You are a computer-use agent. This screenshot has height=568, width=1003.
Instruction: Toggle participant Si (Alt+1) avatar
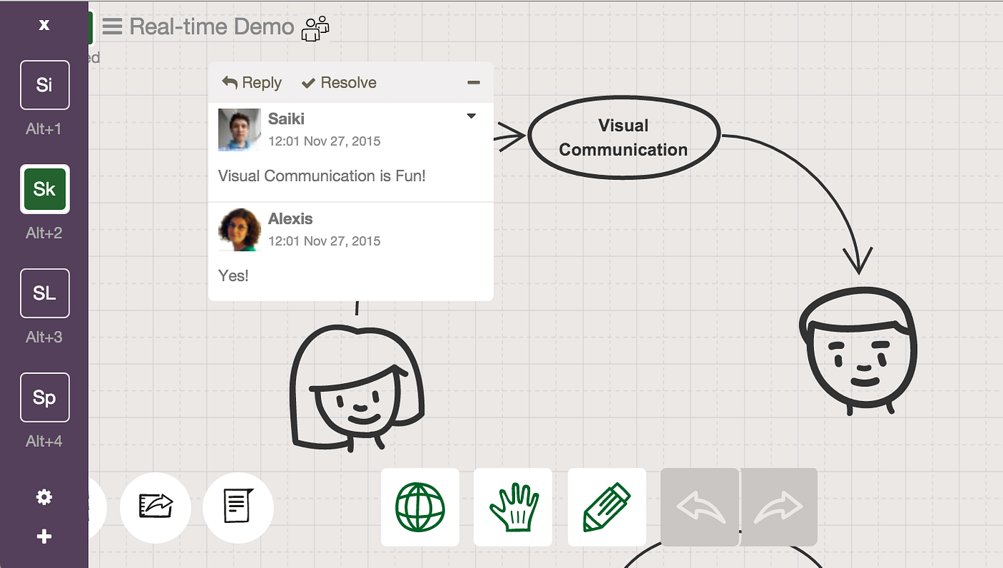[44, 85]
